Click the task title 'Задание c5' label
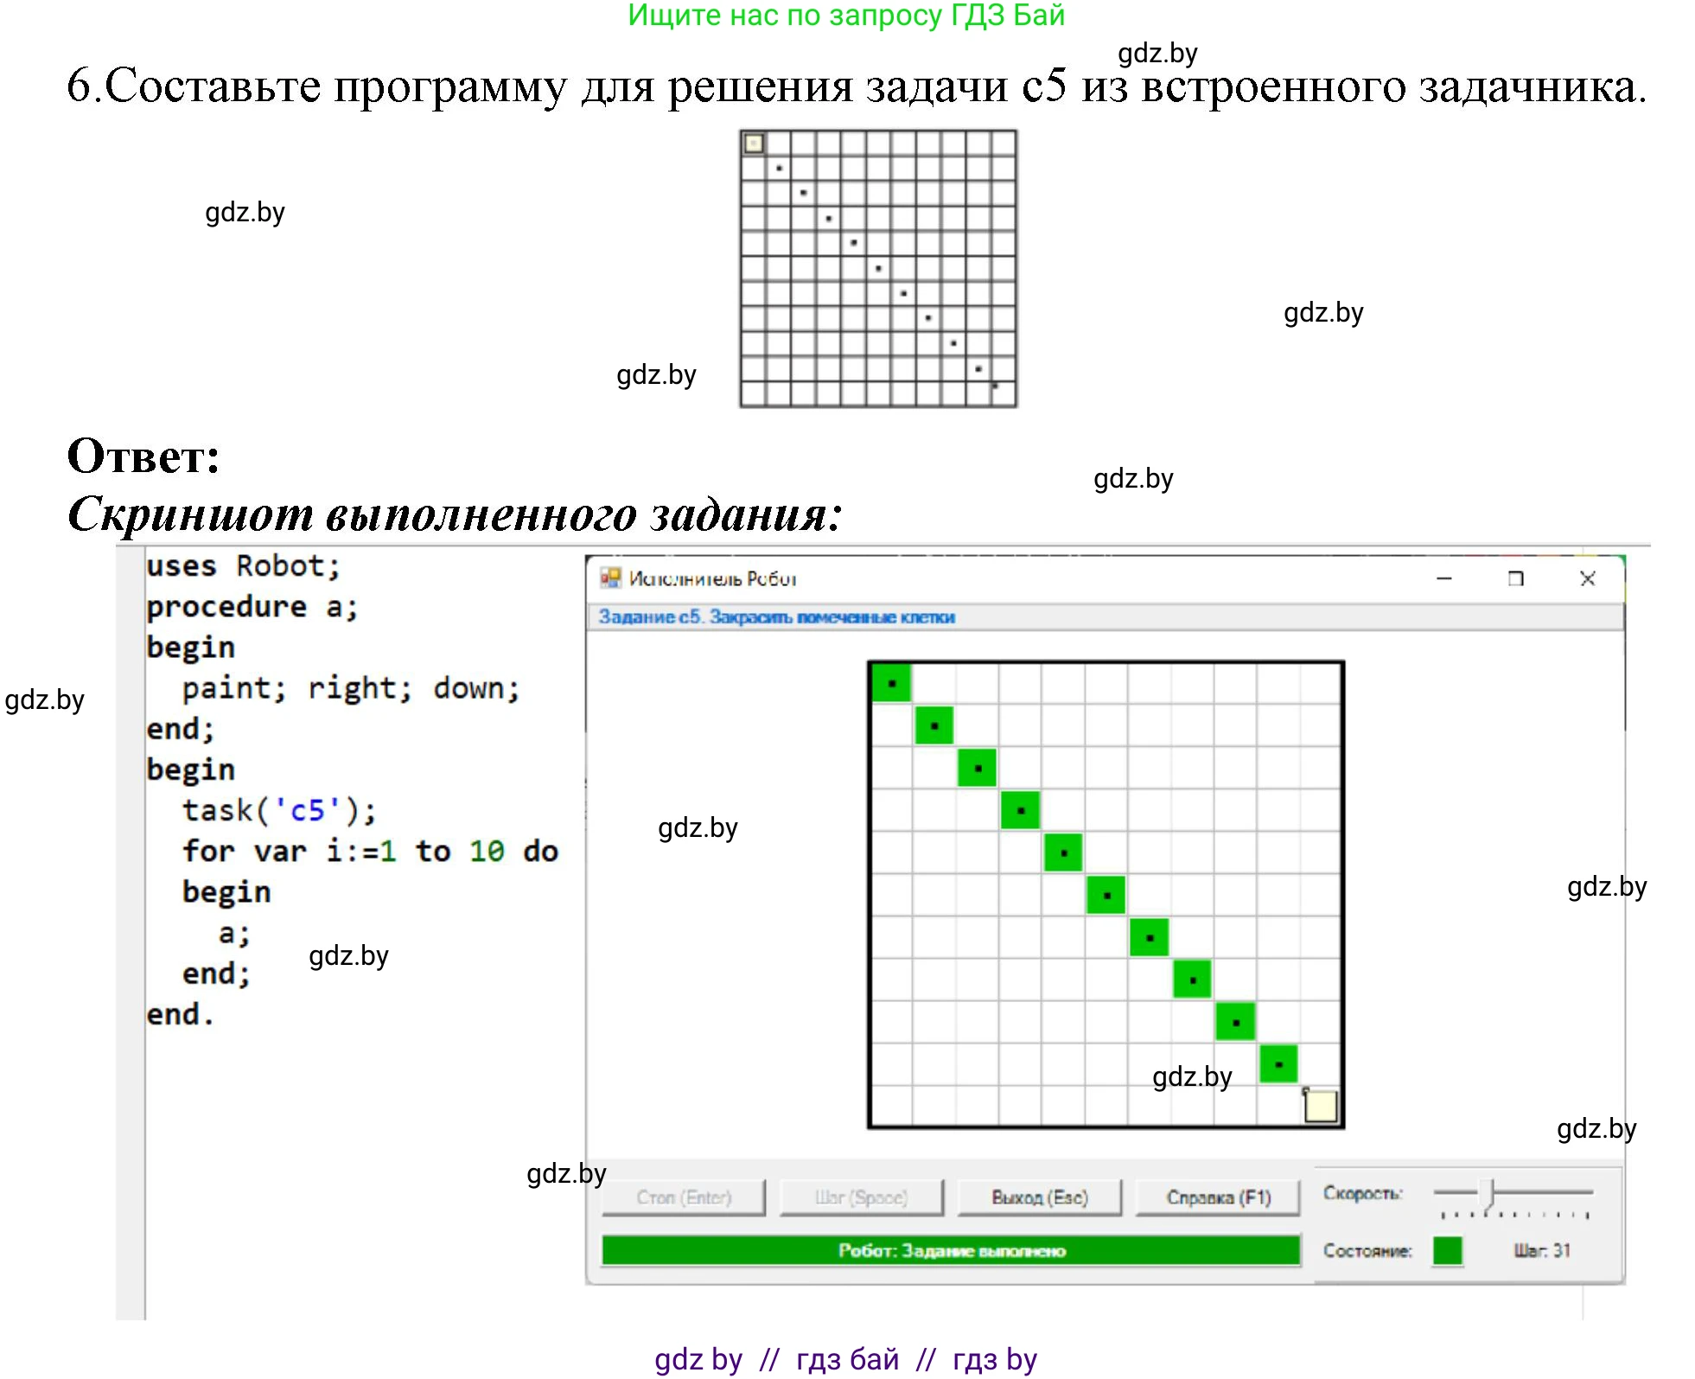Image resolution: width=1695 pixels, height=1379 pixels. 776,617
